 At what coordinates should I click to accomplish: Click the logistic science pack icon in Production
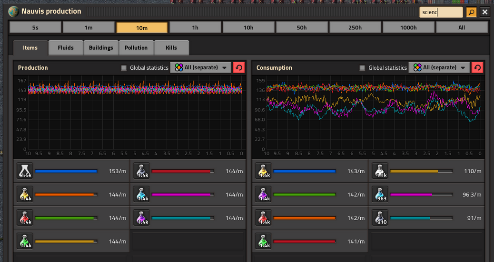click(x=25, y=241)
